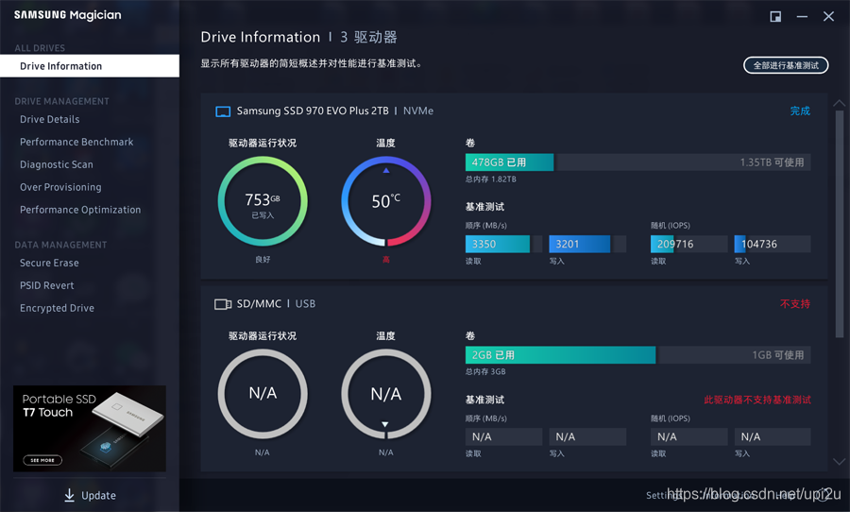Click the Samsung SSD 970 EVO Plus 2TB title
The width and height of the screenshot is (850, 512).
pos(313,111)
